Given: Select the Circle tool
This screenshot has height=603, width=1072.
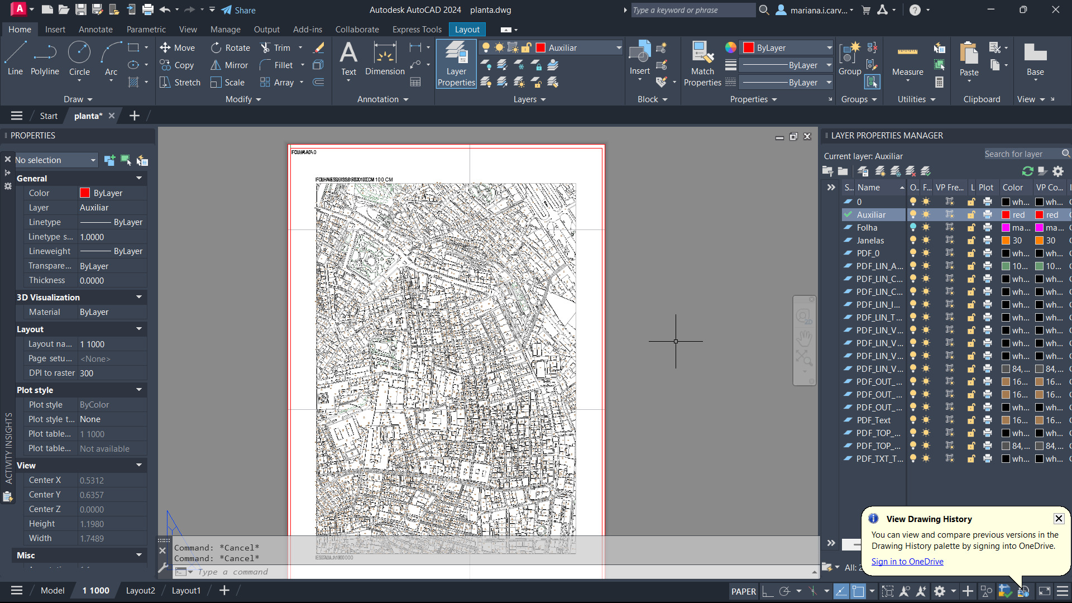Looking at the screenshot, I should pyautogui.click(x=79, y=58).
